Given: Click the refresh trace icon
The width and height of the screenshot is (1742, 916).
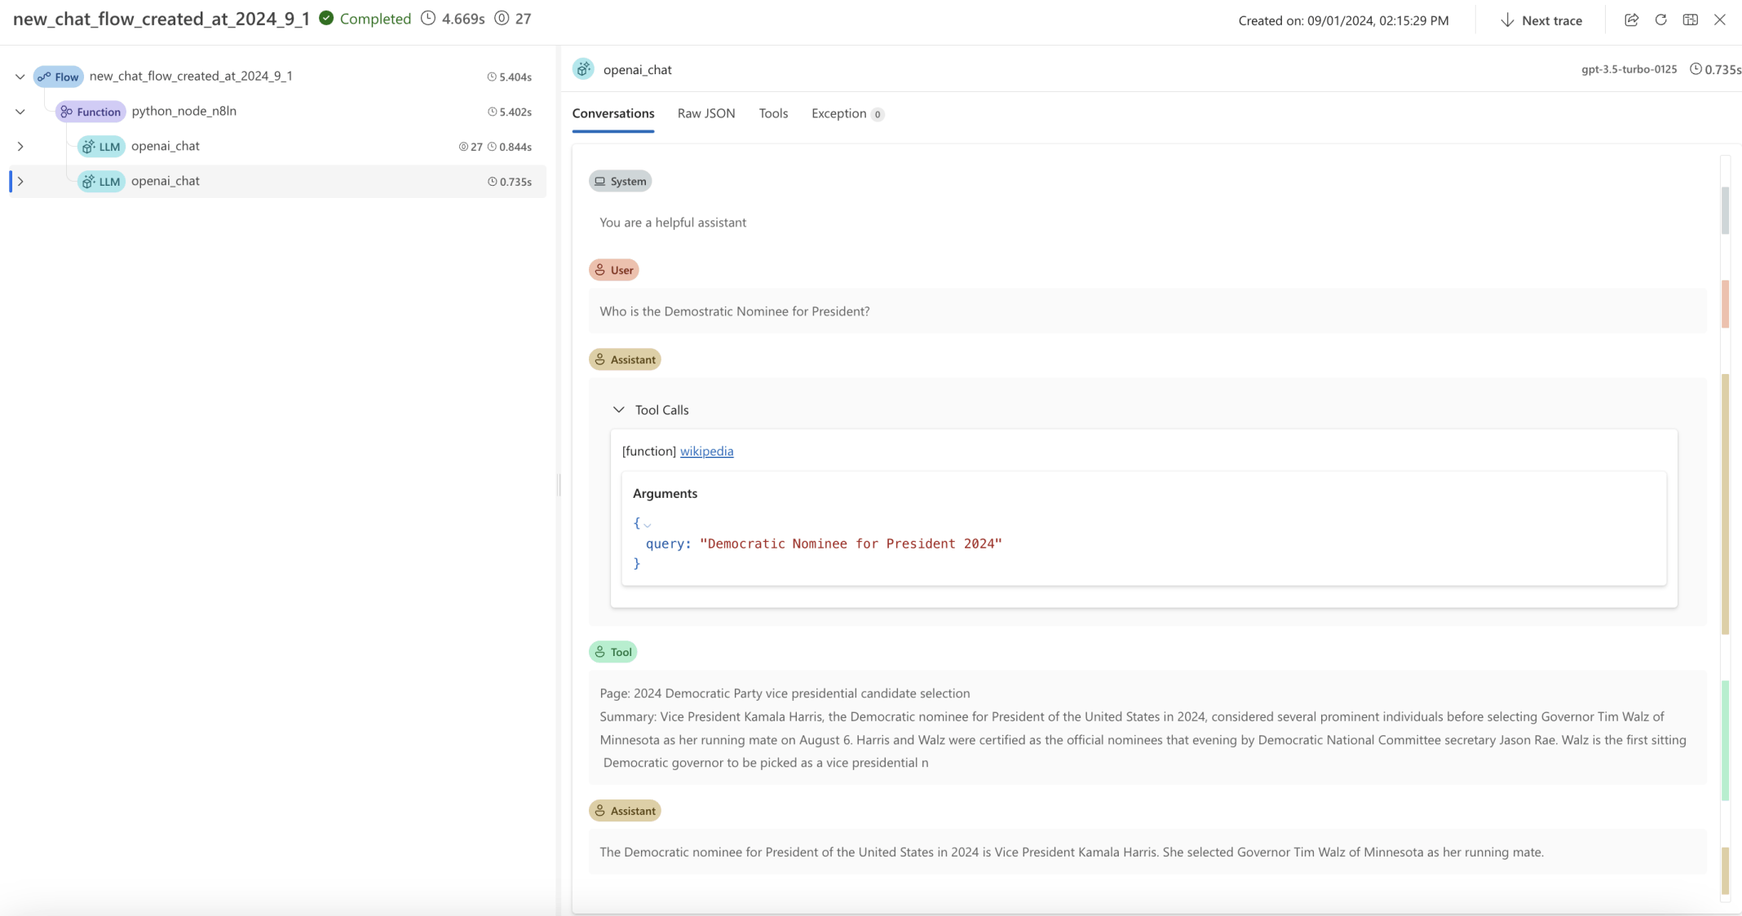Looking at the screenshot, I should (x=1660, y=20).
